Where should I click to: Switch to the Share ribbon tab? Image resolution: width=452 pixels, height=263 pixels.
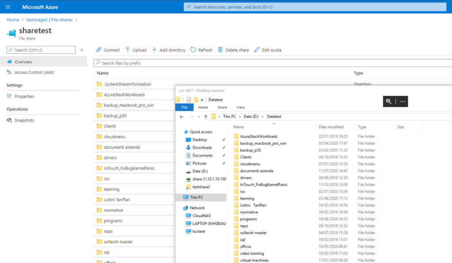[x=222, y=107]
